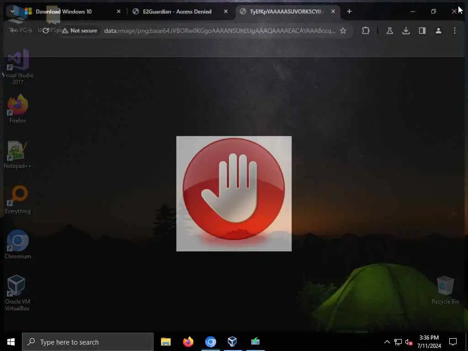Show browser downloads
This screenshot has height=351, width=468.
pyautogui.click(x=406, y=31)
